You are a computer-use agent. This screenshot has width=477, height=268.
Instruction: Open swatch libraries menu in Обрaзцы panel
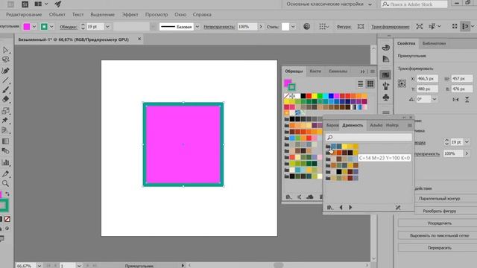(x=288, y=197)
